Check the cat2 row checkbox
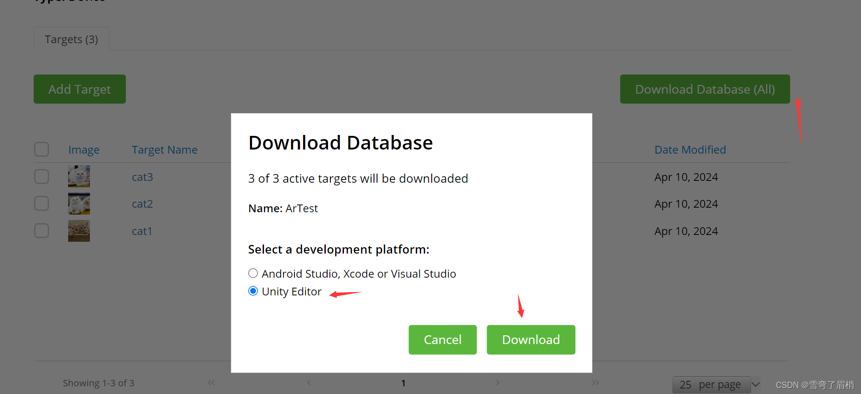The width and height of the screenshot is (861, 394). pyautogui.click(x=42, y=203)
